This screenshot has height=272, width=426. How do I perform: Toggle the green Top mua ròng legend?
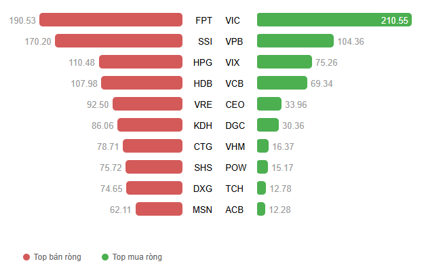pyautogui.click(x=132, y=257)
